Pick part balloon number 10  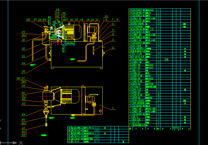[x=106, y=16]
